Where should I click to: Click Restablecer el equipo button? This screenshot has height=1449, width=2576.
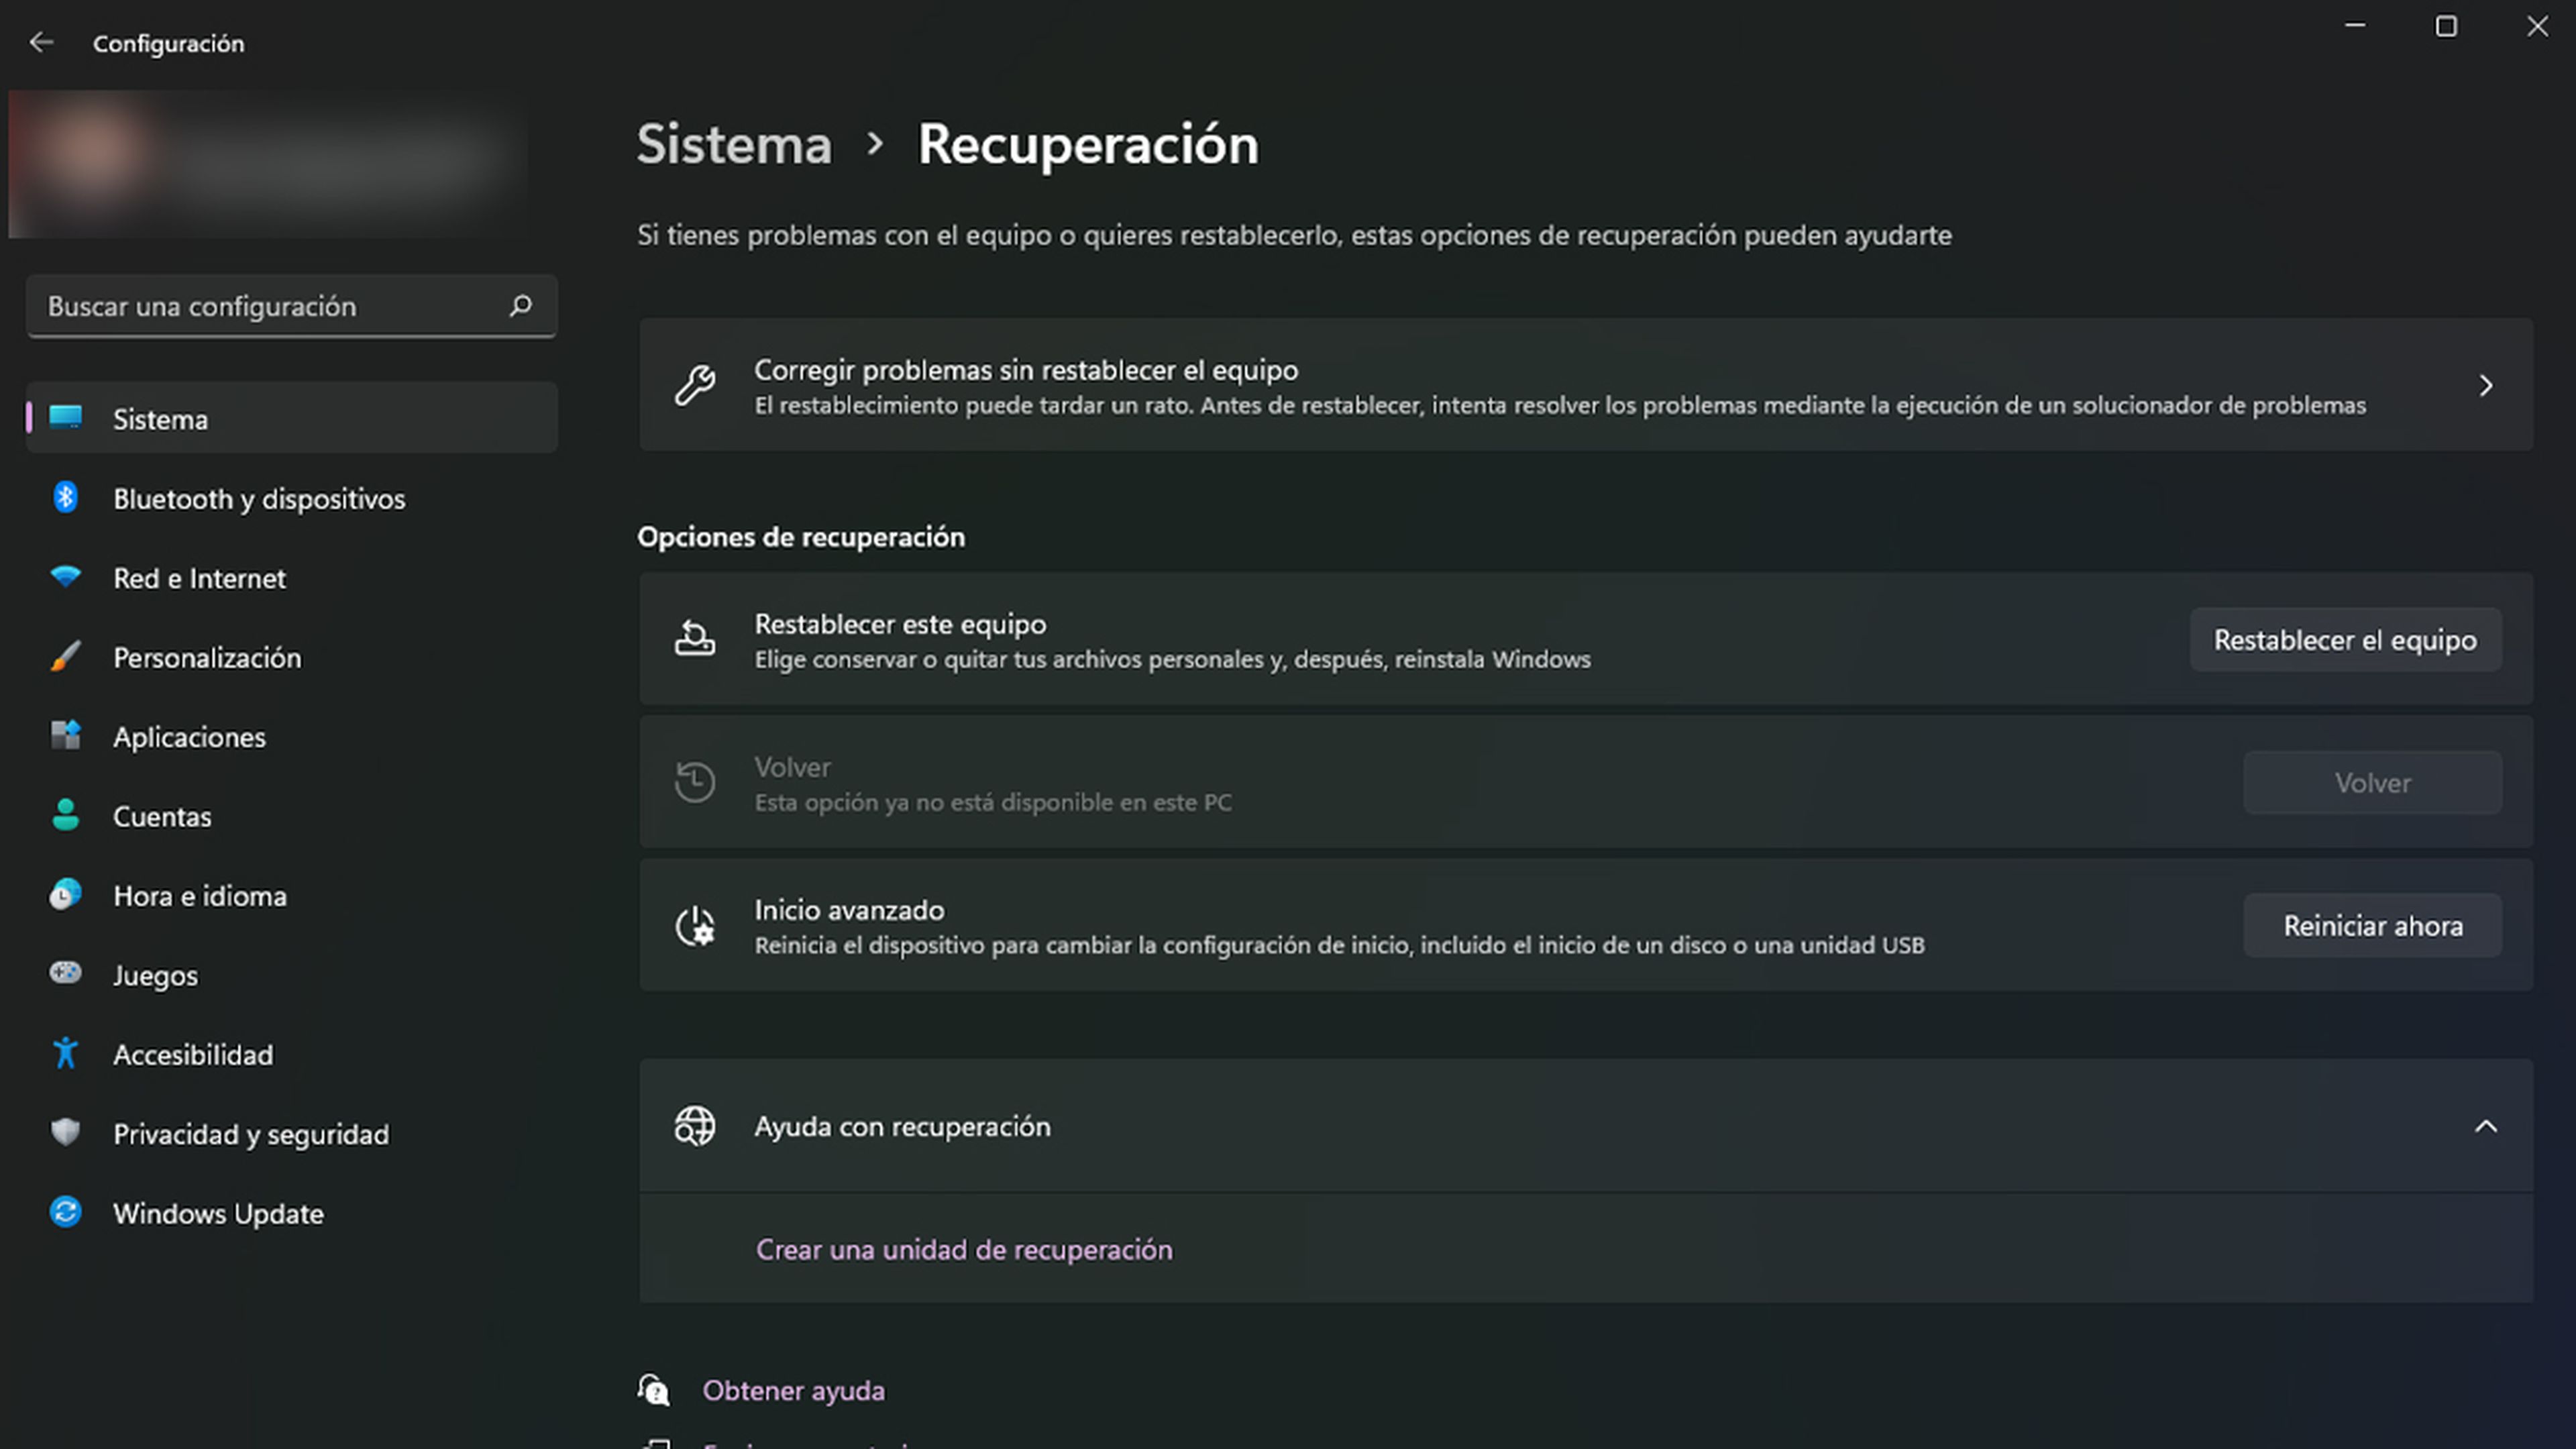point(2345,639)
